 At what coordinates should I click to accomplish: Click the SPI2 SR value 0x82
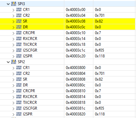click(x=99, y=79)
